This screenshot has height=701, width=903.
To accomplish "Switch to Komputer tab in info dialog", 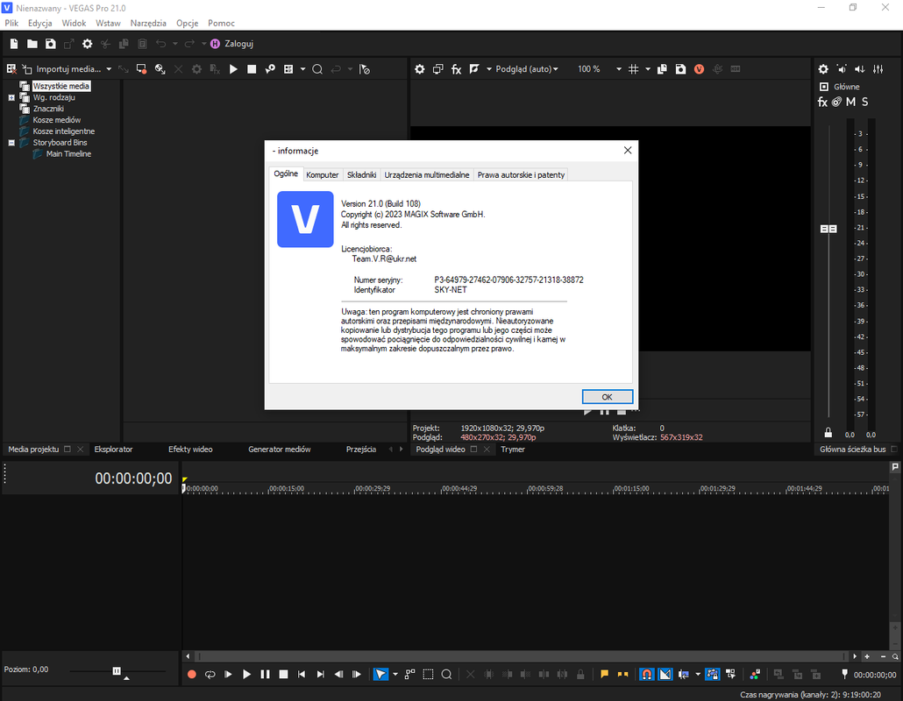I will click(x=323, y=175).
